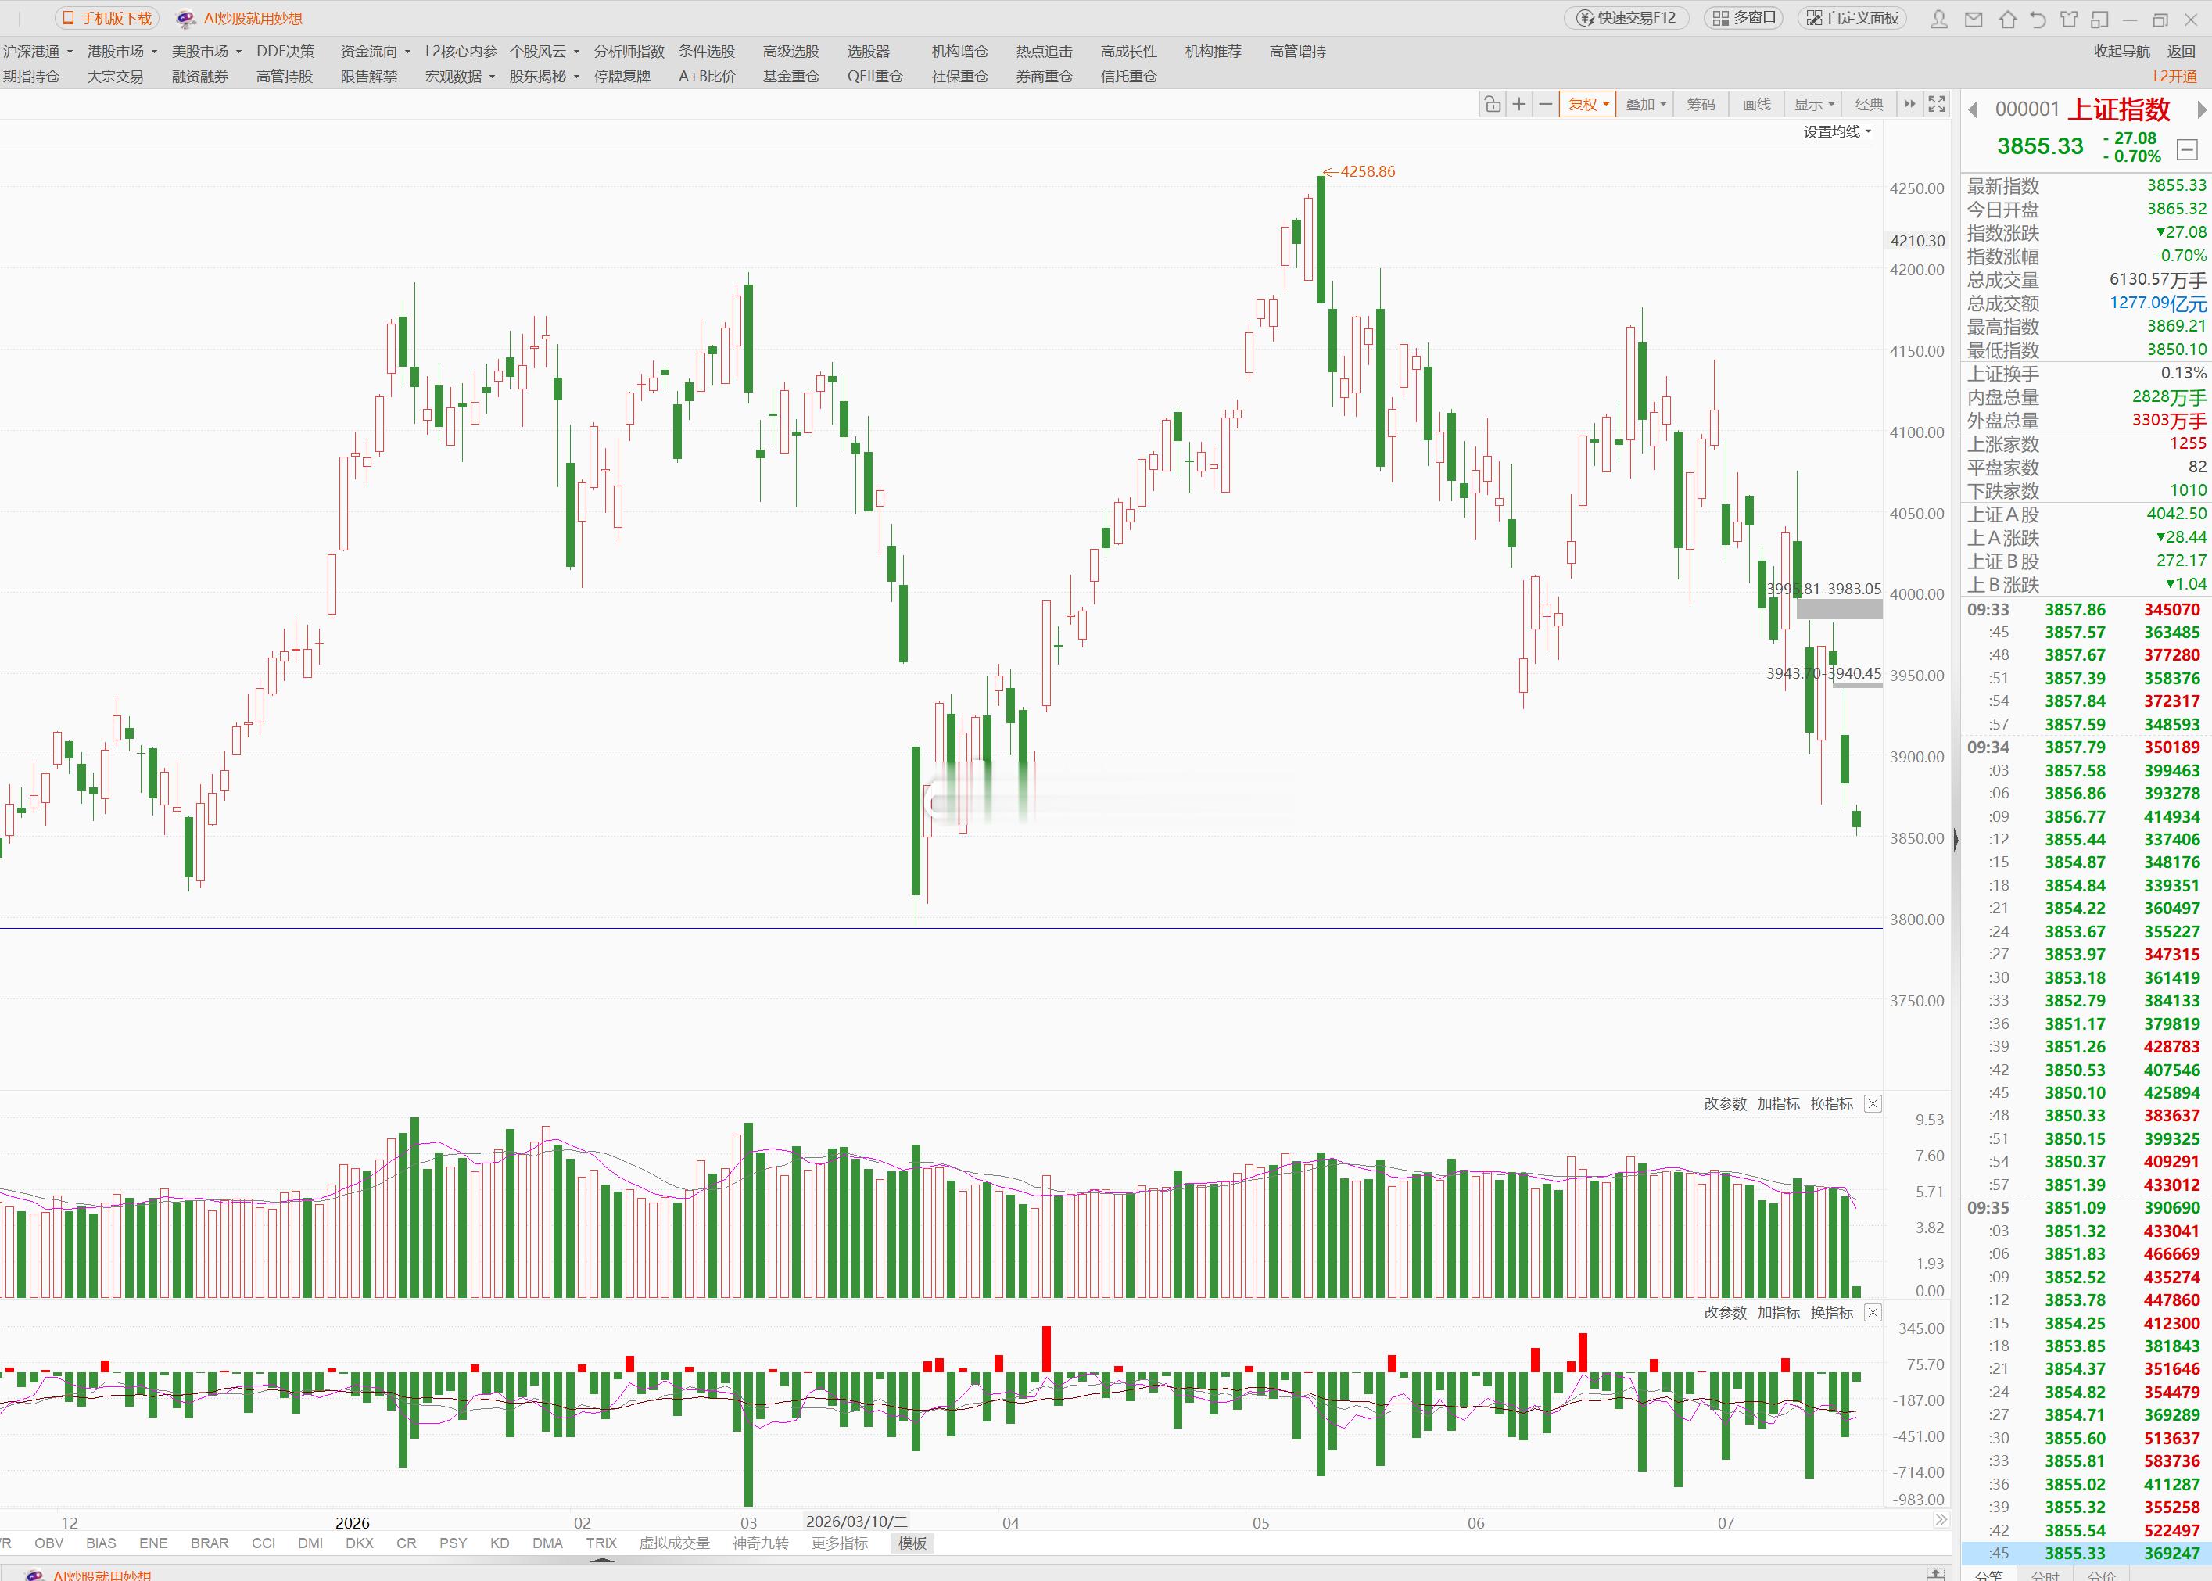
Task: Open 更多指标 more indicators
Action: [x=839, y=1543]
